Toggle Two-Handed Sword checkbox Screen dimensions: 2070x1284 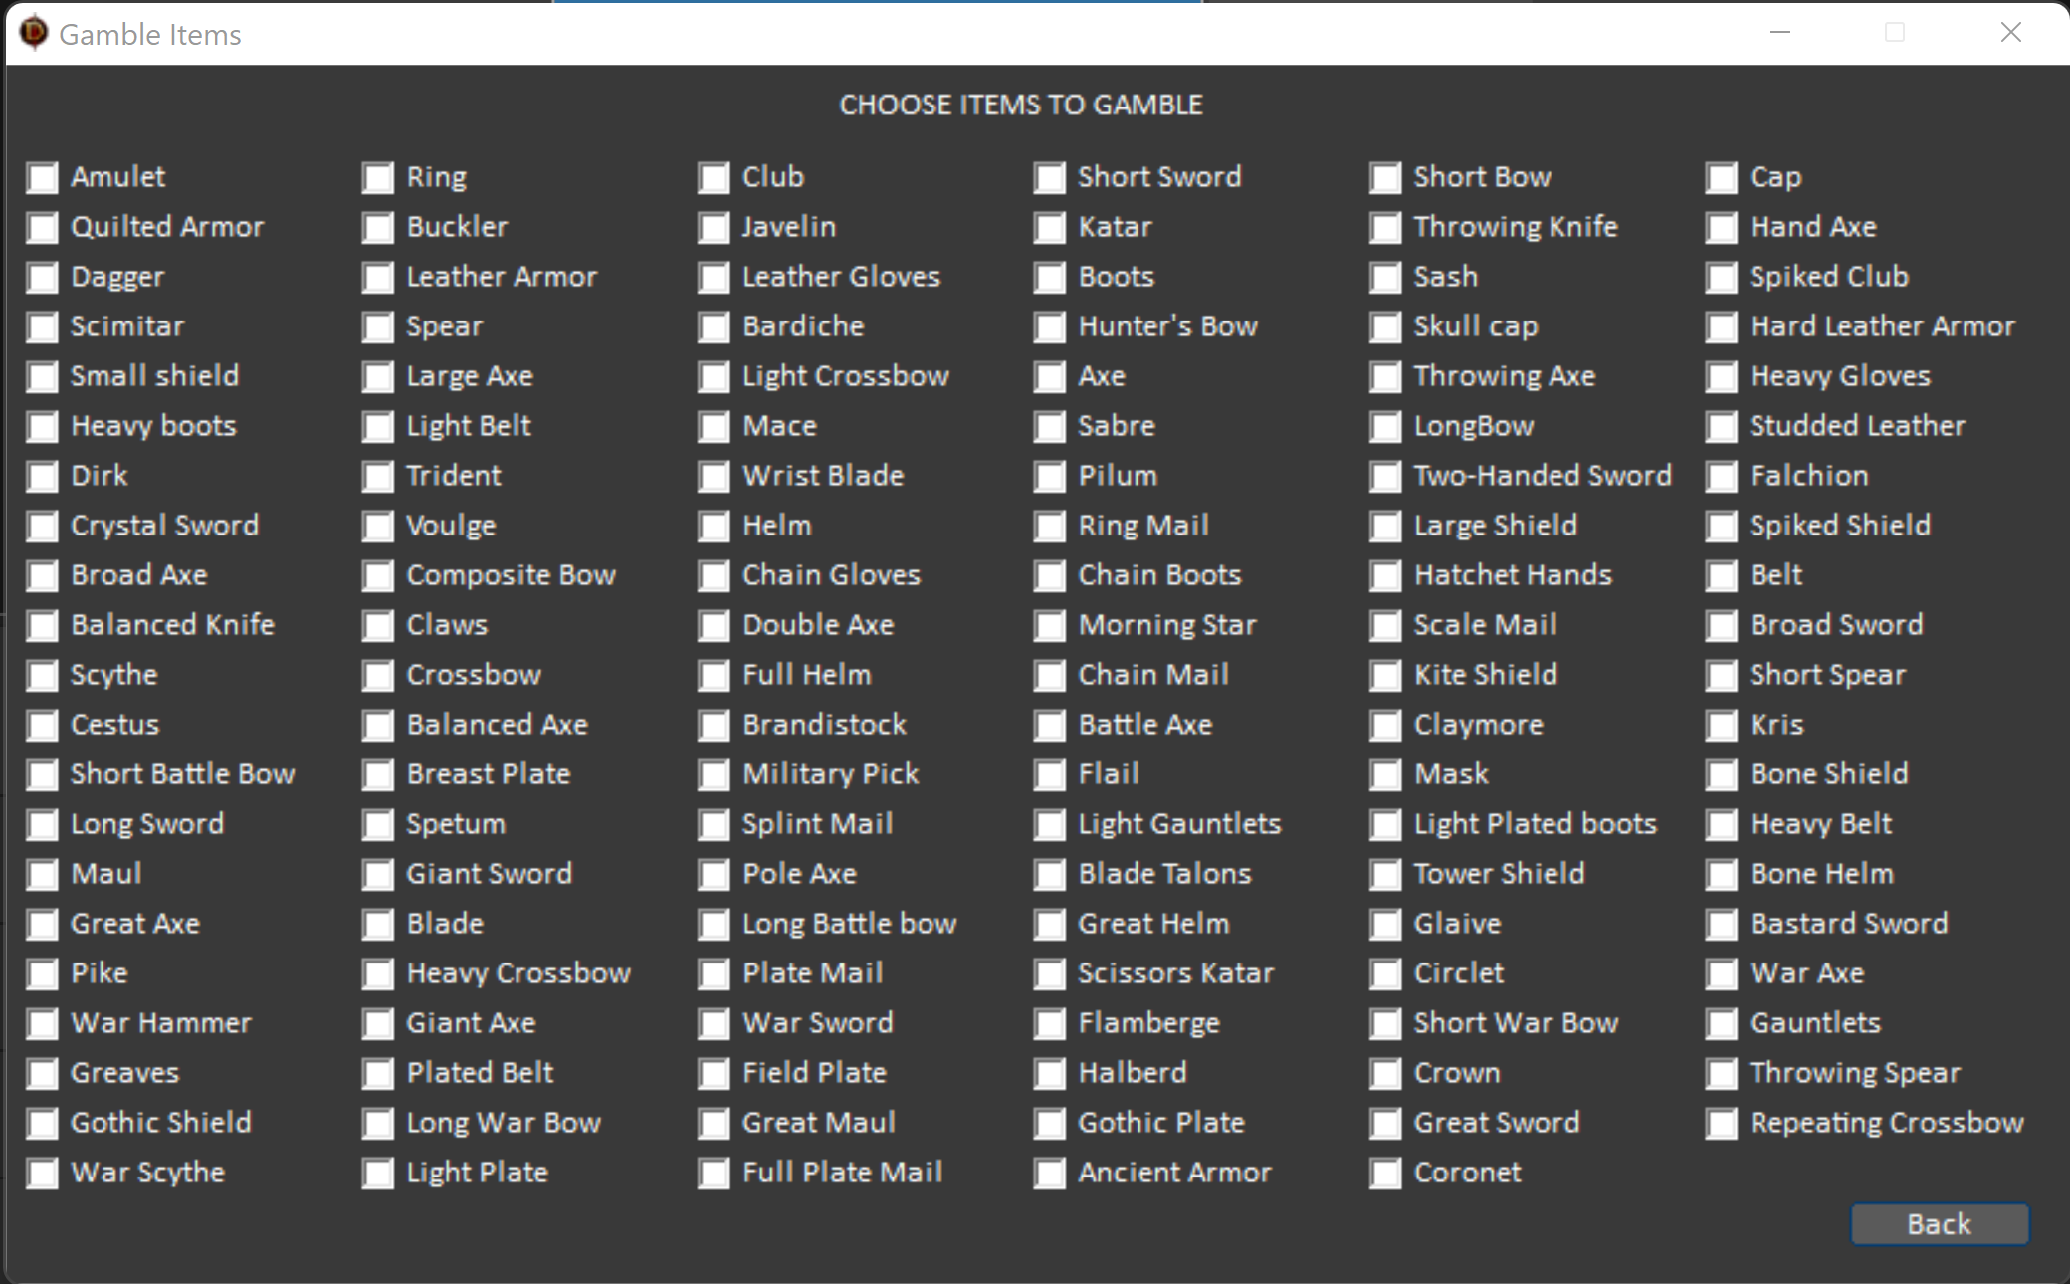[x=1385, y=477]
